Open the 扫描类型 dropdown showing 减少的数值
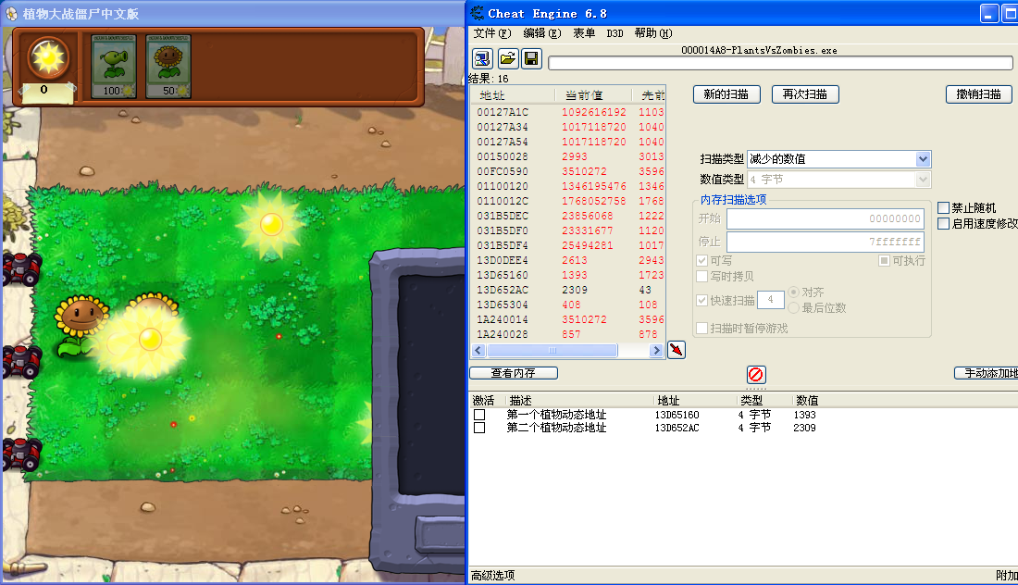This screenshot has height=585, width=1018. (838, 159)
